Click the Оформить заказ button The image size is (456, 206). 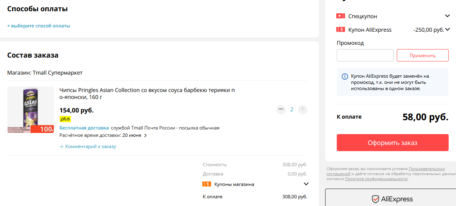393,143
